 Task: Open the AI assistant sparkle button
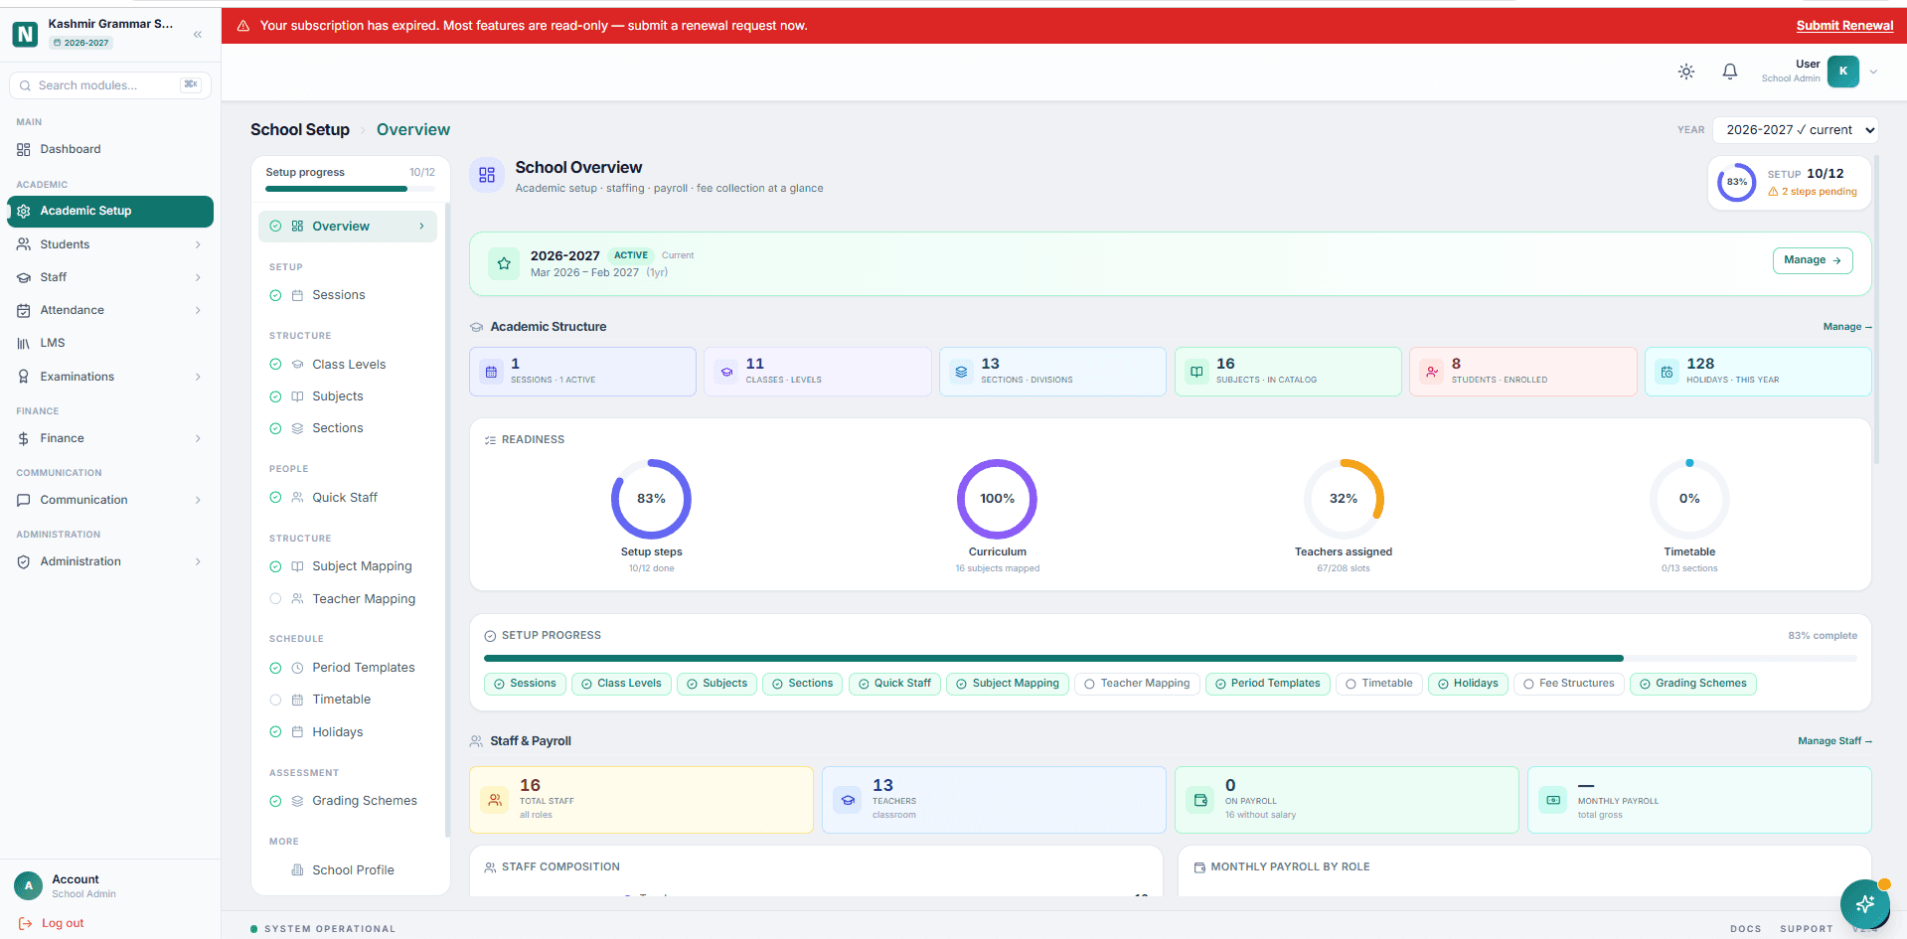pyautogui.click(x=1864, y=903)
